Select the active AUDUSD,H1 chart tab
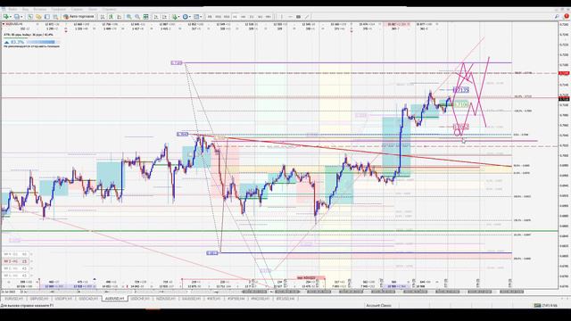571x321 pixels. [x=114, y=299]
